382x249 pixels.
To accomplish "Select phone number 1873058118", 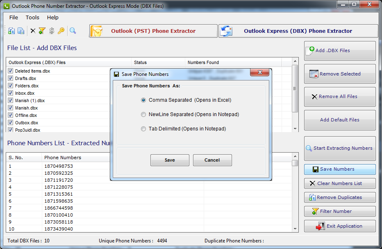I will pos(59,222).
